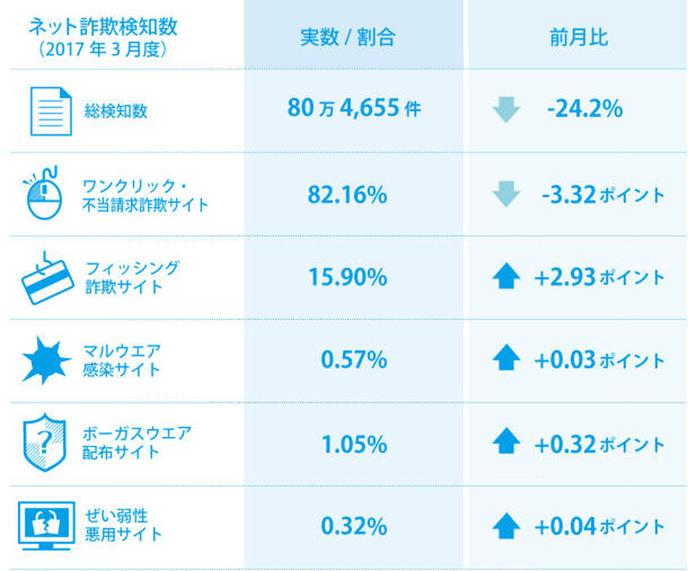This screenshot has width=688, height=571.
Task: Click the マルウエア感染サイト label
Action: point(121,360)
